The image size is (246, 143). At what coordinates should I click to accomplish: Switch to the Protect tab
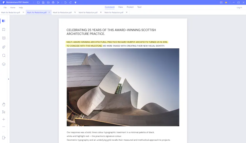(x=130, y=7)
